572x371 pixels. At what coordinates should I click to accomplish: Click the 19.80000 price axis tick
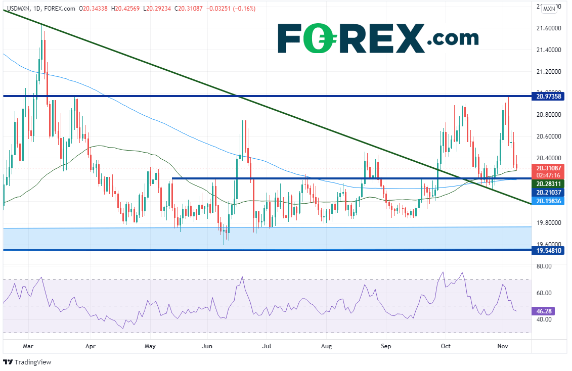point(549,223)
